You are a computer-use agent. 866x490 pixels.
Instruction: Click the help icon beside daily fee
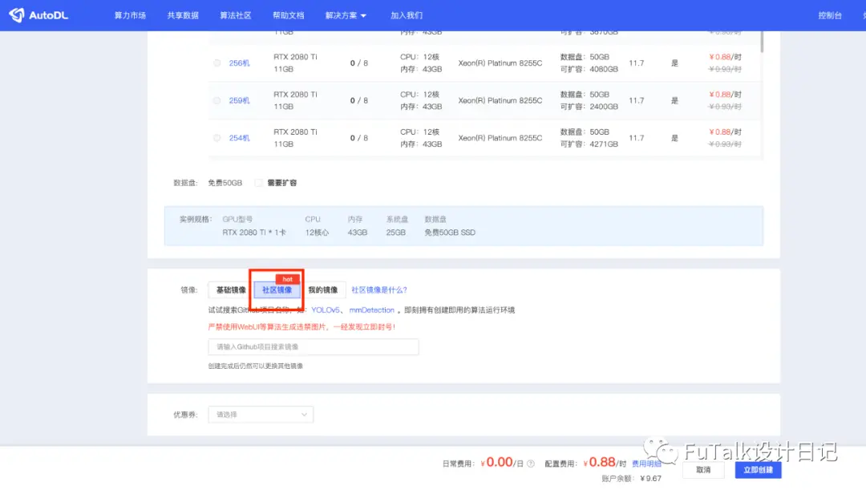pos(531,464)
